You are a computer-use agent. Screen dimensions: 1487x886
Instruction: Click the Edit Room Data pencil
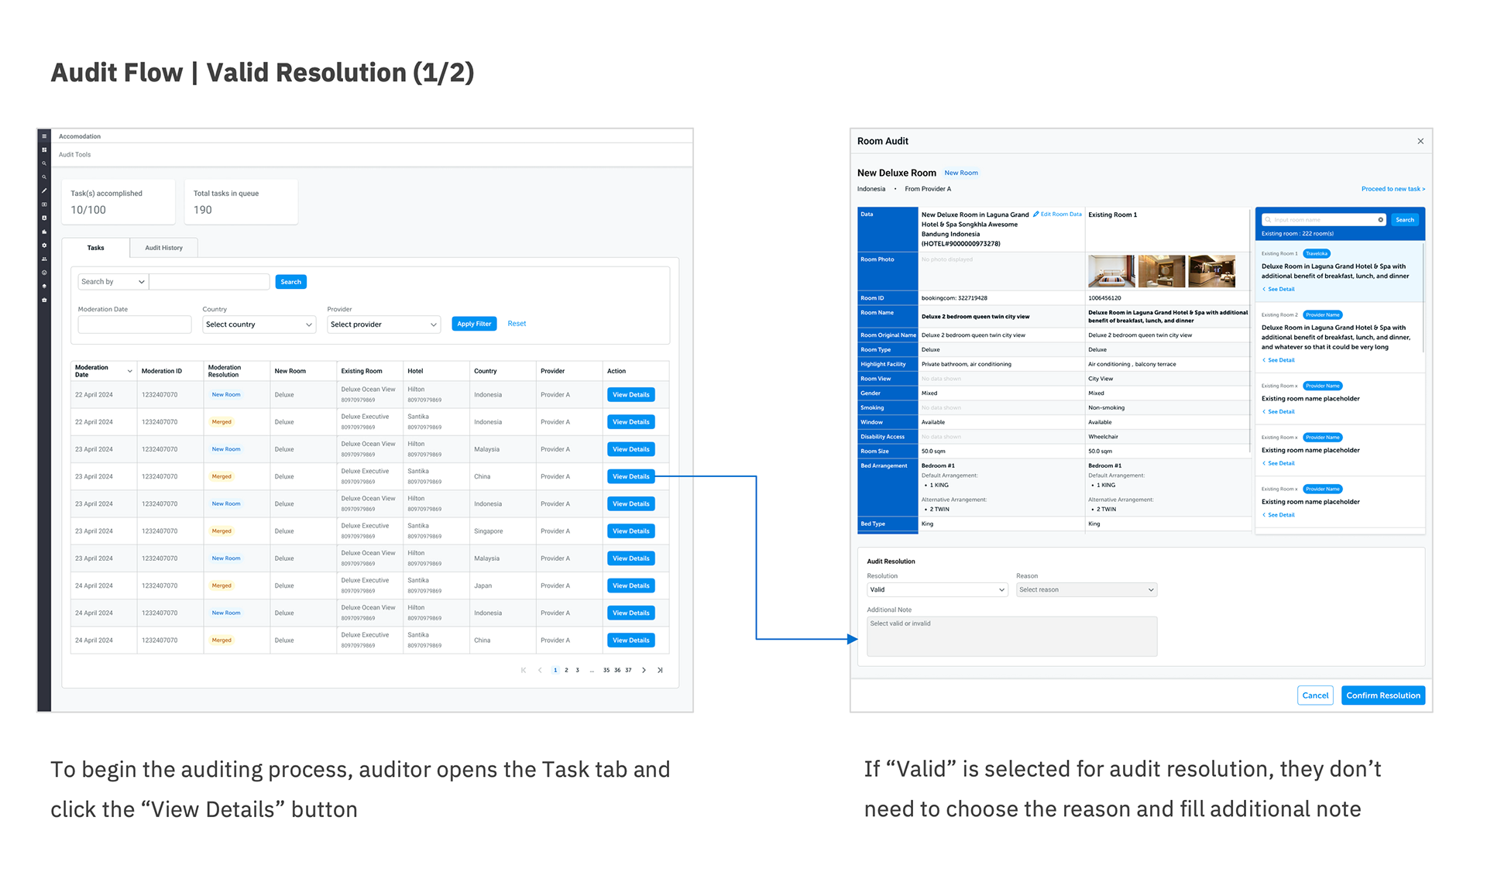(1036, 215)
